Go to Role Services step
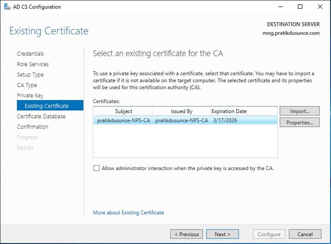 33,64
